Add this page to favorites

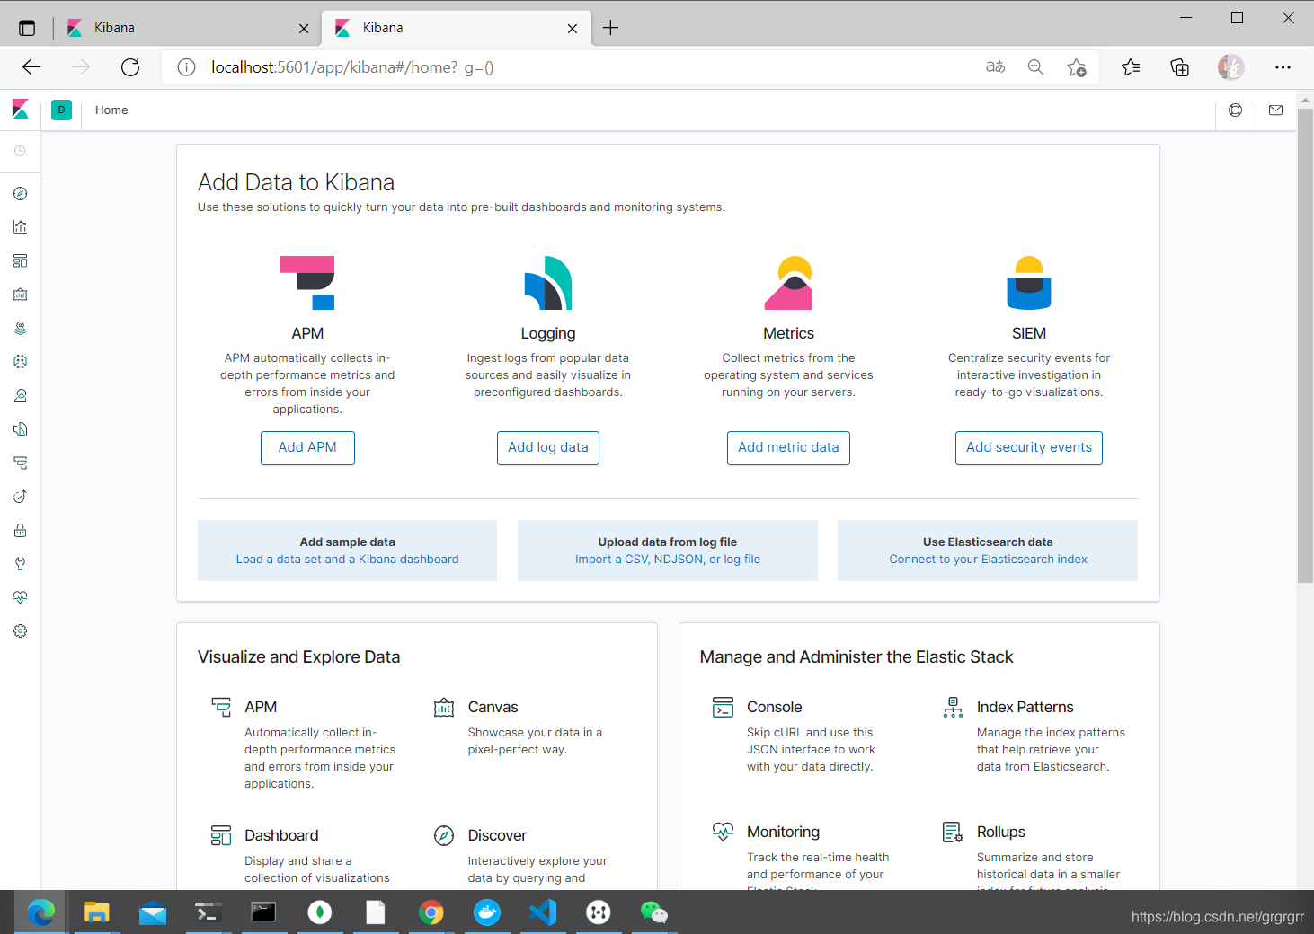[x=1076, y=67]
